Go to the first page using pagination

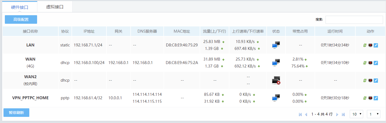(300, 114)
